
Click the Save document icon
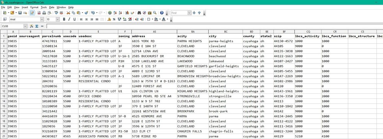20,13
